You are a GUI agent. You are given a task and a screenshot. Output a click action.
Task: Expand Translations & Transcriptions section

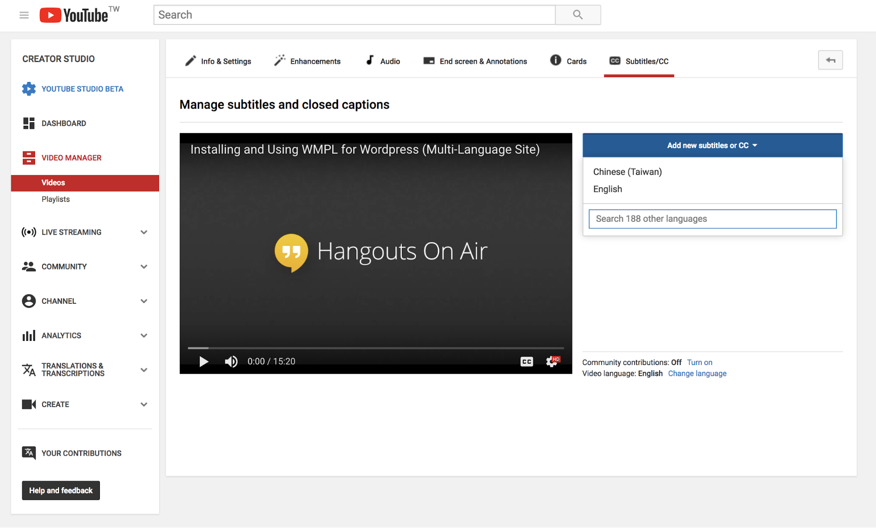point(144,370)
